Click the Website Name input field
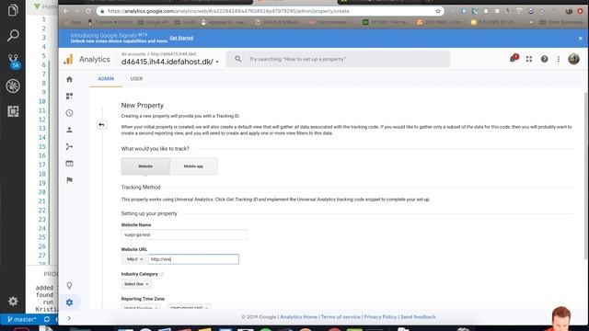The width and height of the screenshot is (589, 331). click(184, 234)
